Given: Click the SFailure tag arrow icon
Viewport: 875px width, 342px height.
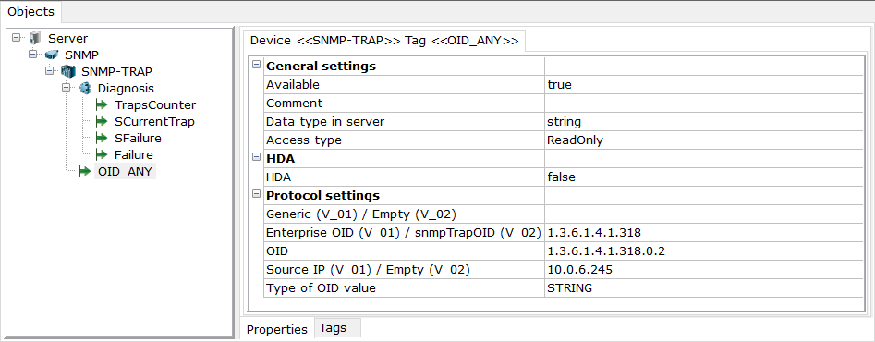Looking at the screenshot, I should 102,139.
